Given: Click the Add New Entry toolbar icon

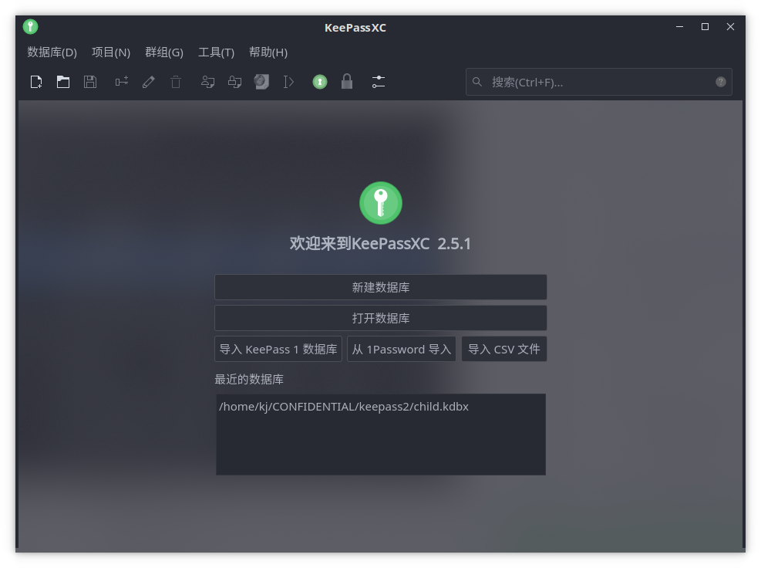Looking at the screenshot, I should 122,82.
